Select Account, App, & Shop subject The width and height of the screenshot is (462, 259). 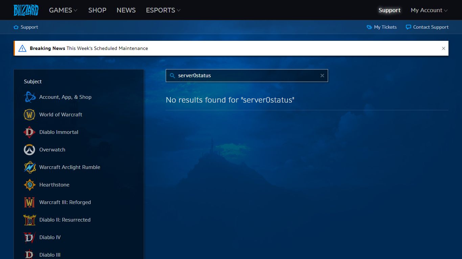[65, 97]
